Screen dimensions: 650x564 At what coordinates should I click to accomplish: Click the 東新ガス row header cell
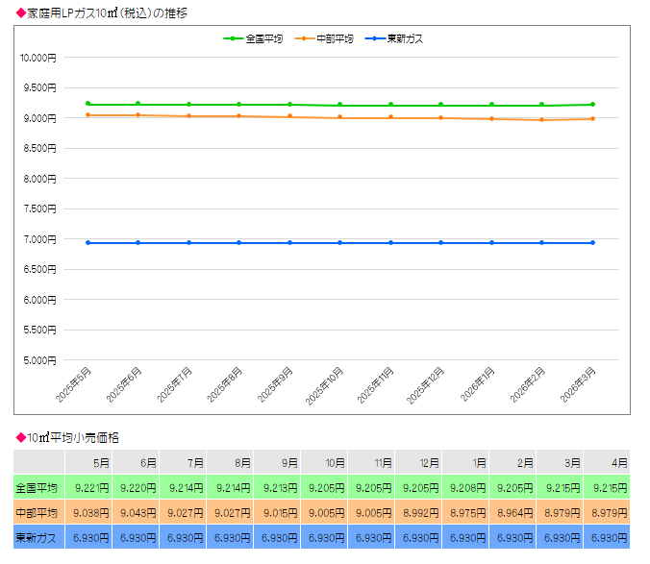pyautogui.click(x=38, y=537)
